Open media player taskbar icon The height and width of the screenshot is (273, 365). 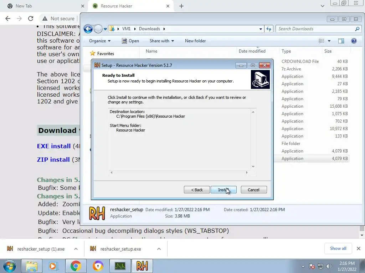53,266
